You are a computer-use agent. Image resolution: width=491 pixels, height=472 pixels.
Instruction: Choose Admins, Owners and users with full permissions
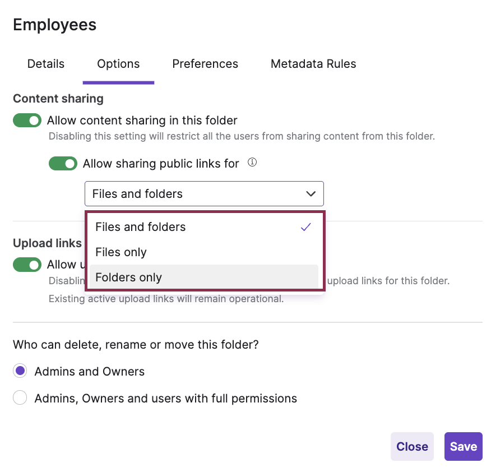tap(20, 399)
